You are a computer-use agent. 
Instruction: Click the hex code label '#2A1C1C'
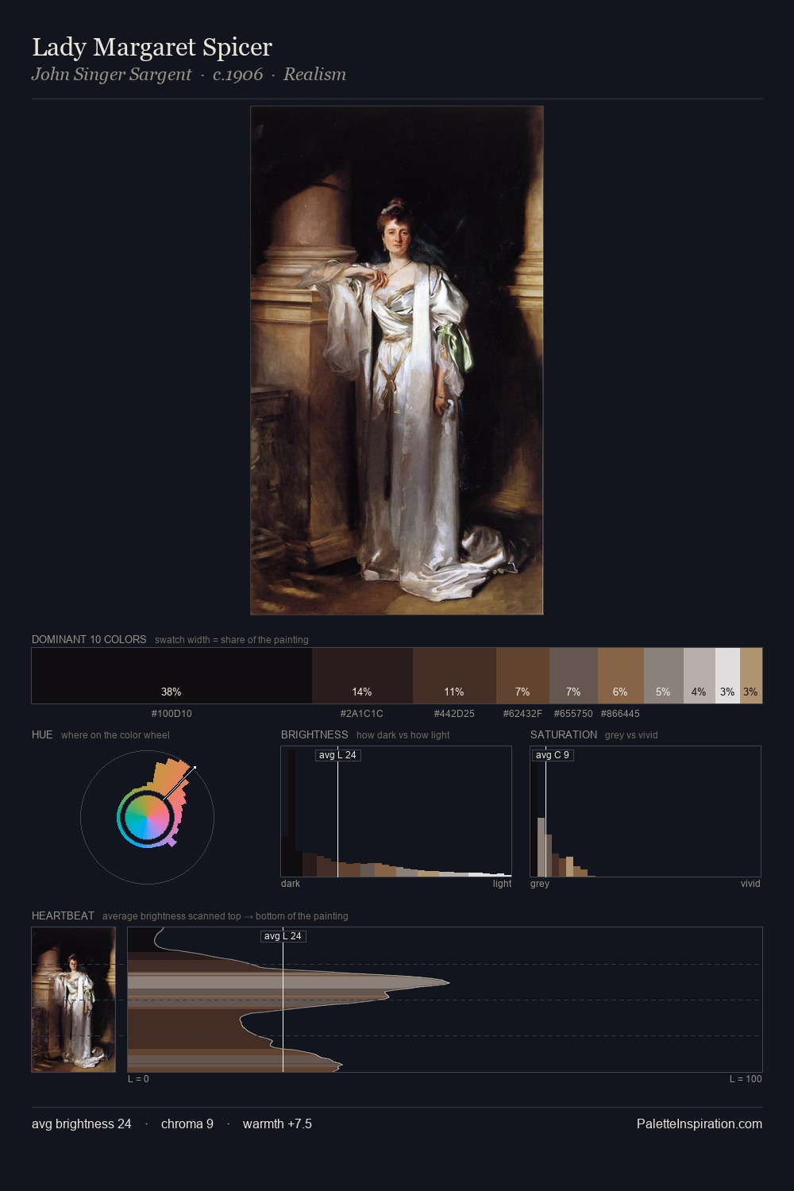(x=362, y=714)
